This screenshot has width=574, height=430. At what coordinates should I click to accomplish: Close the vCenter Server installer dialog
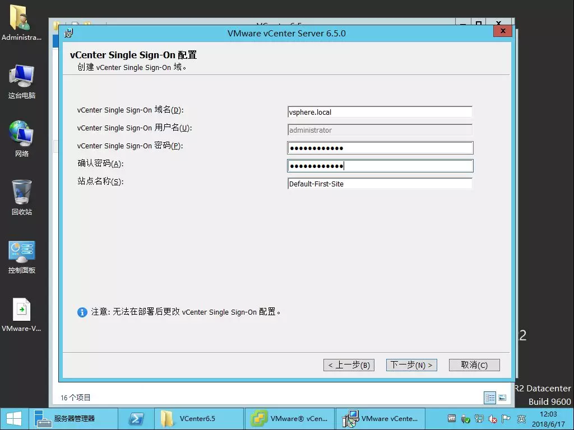pyautogui.click(x=503, y=31)
